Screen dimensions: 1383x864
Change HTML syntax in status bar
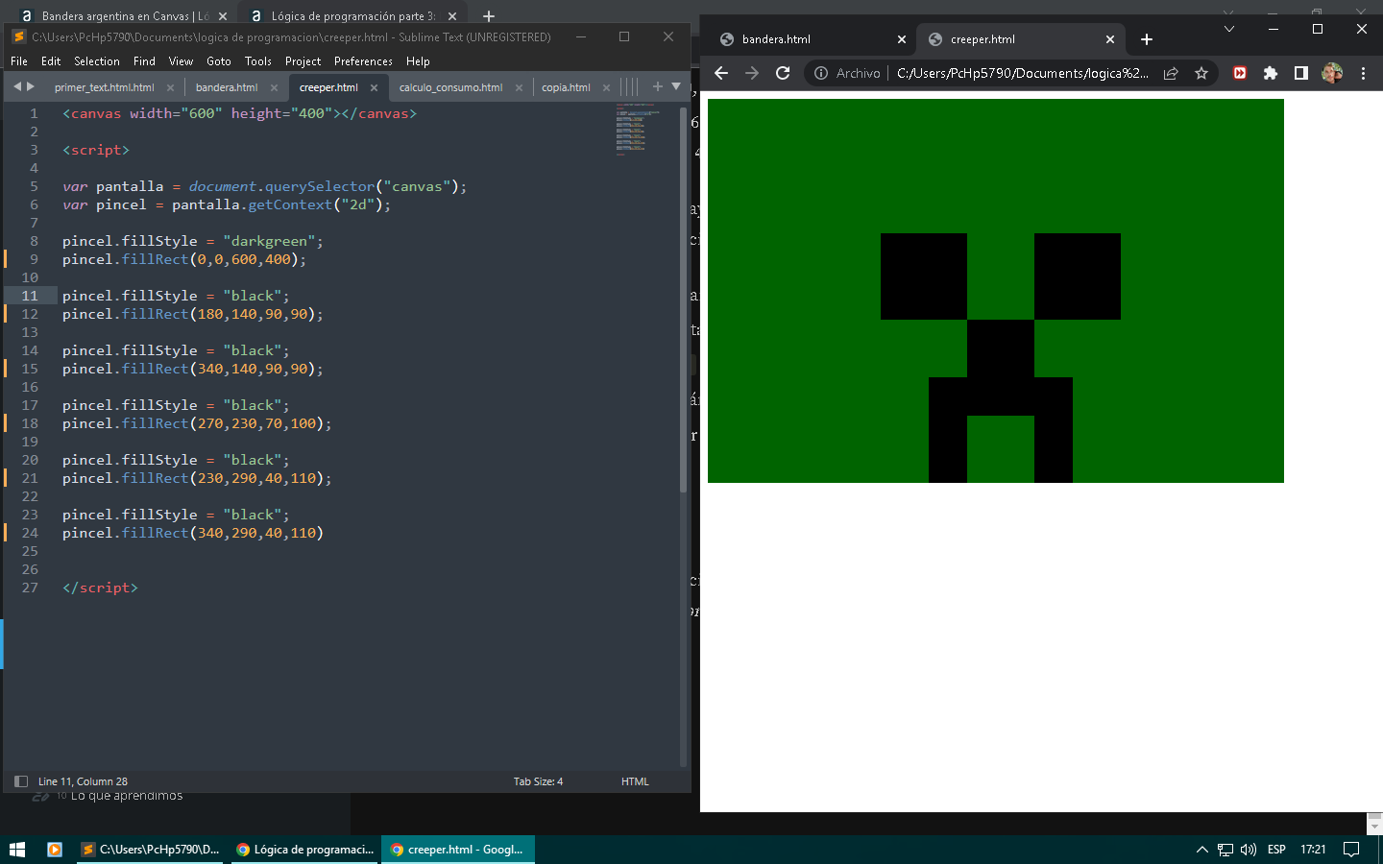coord(635,781)
